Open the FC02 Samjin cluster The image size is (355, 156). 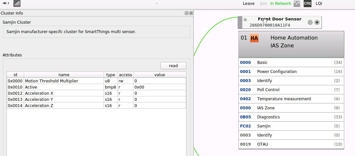pyautogui.click(x=291, y=126)
